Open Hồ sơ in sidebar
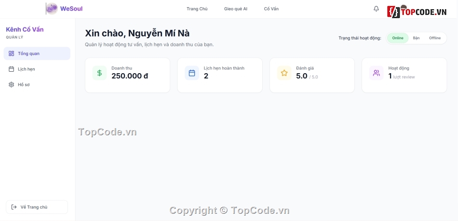 [x=37, y=85]
